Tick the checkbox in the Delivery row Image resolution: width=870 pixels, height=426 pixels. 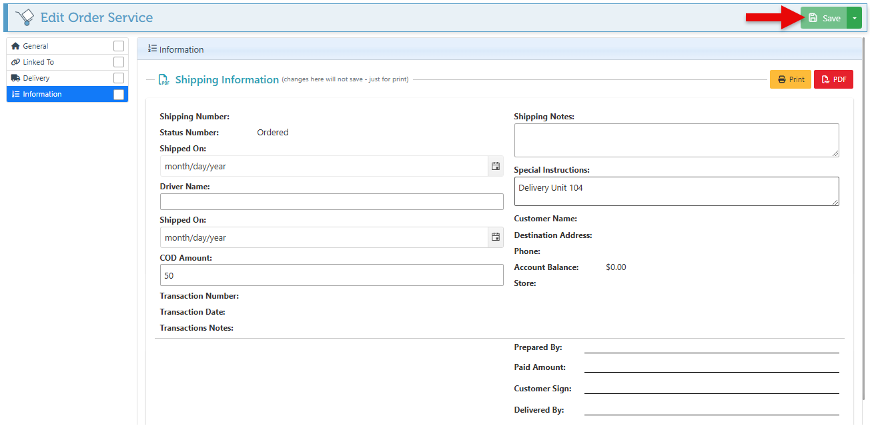point(119,78)
